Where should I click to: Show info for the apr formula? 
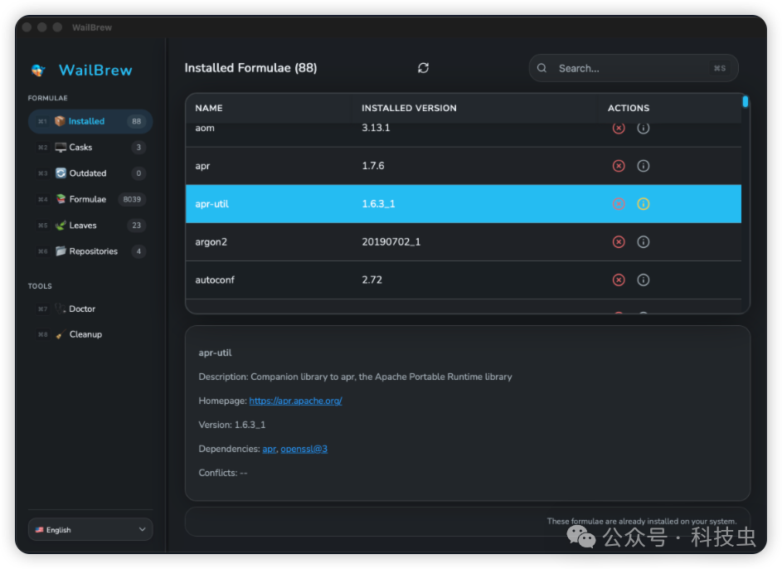coord(643,166)
